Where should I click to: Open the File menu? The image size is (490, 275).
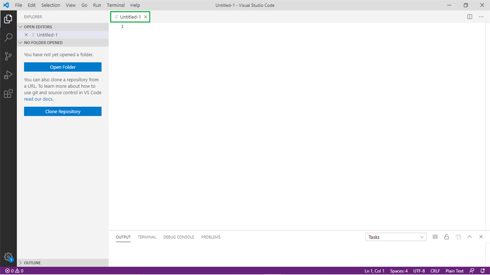19,5
